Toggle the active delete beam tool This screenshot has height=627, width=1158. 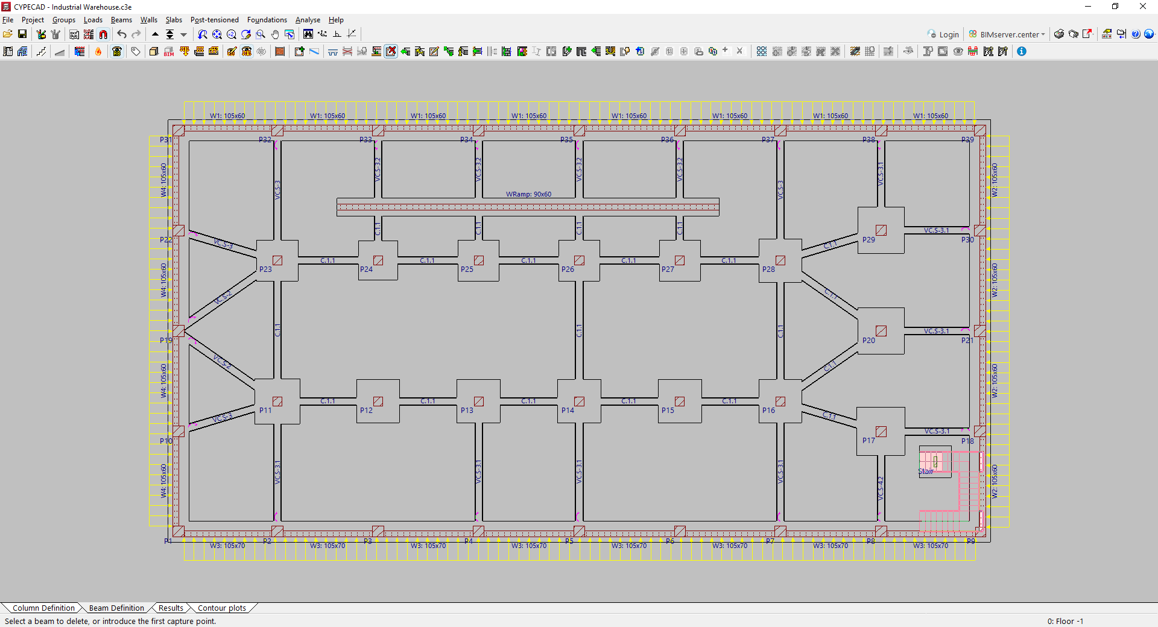pos(391,52)
